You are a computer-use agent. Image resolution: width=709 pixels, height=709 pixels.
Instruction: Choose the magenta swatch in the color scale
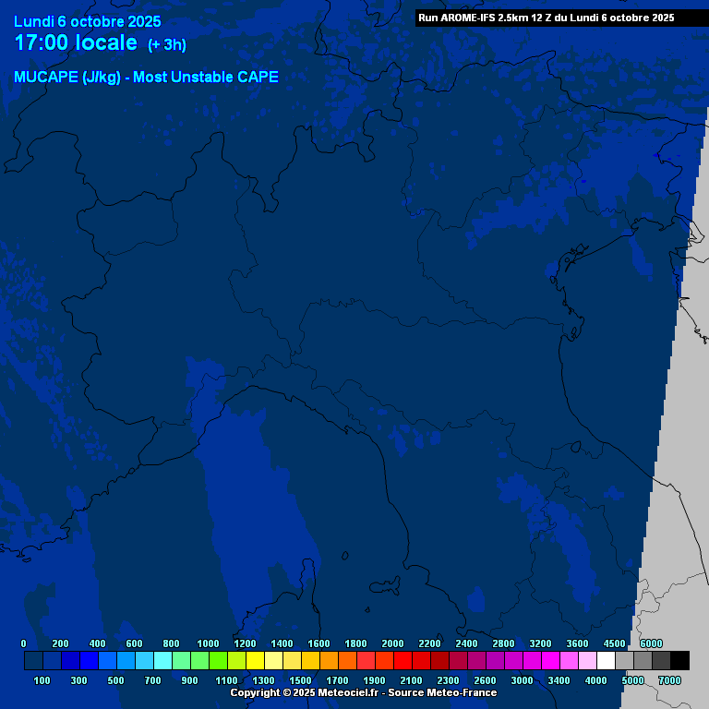click(550, 660)
